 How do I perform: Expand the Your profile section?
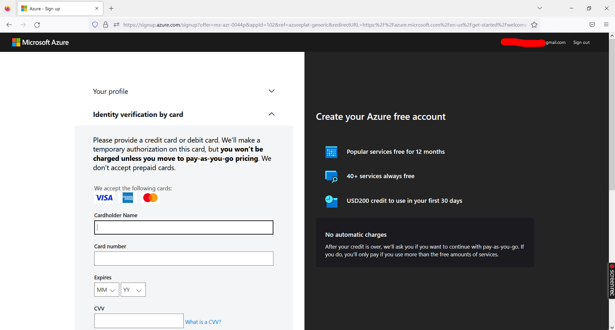point(271,91)
